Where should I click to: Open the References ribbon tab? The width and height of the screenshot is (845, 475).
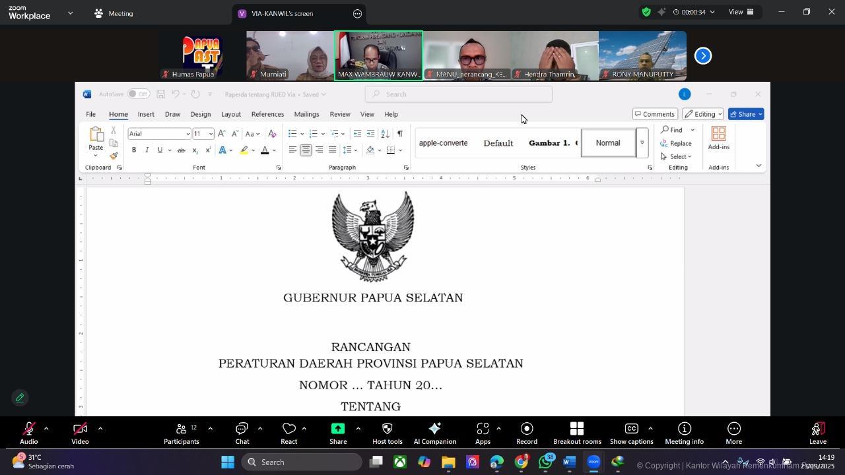(267, 114)
